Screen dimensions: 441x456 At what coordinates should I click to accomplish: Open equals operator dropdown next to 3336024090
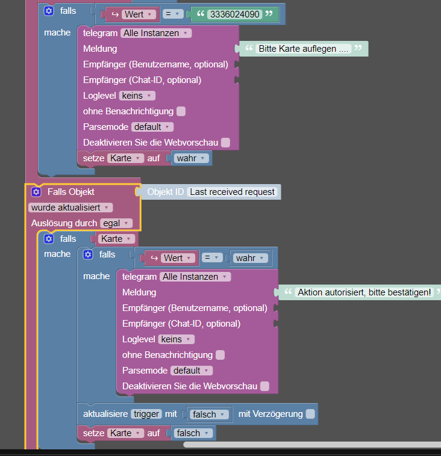(173, 14)
